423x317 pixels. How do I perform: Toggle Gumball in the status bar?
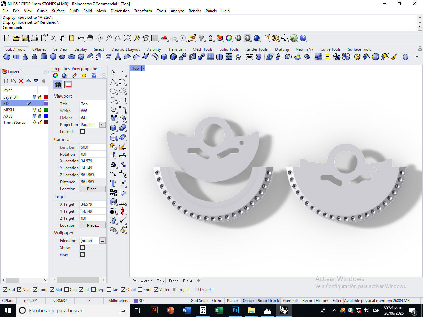[x=290, y=300]
